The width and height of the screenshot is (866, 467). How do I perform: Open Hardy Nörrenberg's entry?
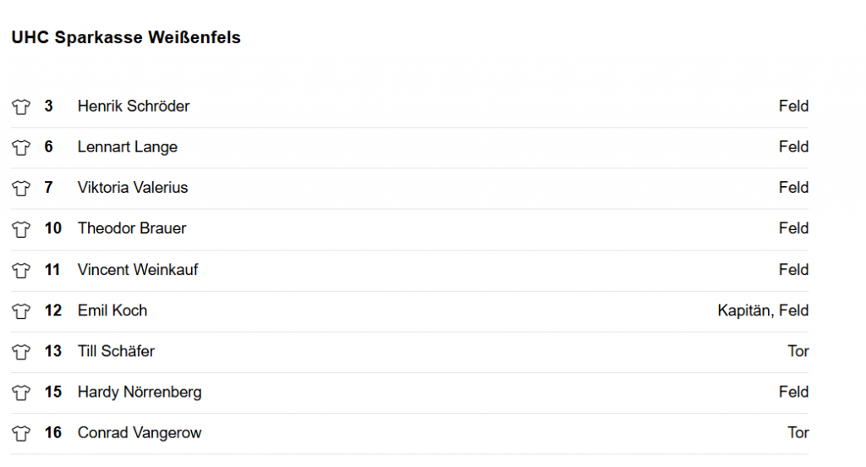(140, 393)
